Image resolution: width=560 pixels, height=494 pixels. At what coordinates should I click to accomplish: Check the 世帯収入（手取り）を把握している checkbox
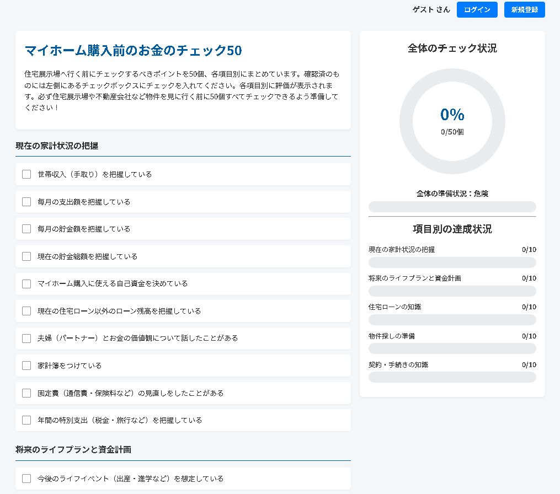click(x=26, y=174)
